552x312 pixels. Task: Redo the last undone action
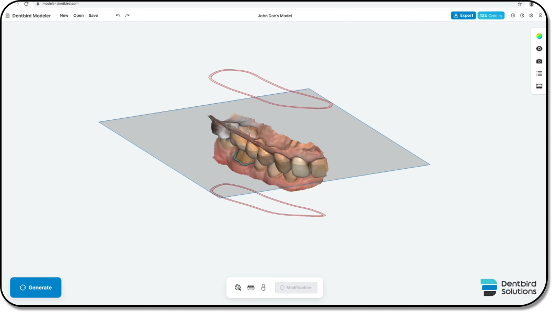tap(127, 16)
